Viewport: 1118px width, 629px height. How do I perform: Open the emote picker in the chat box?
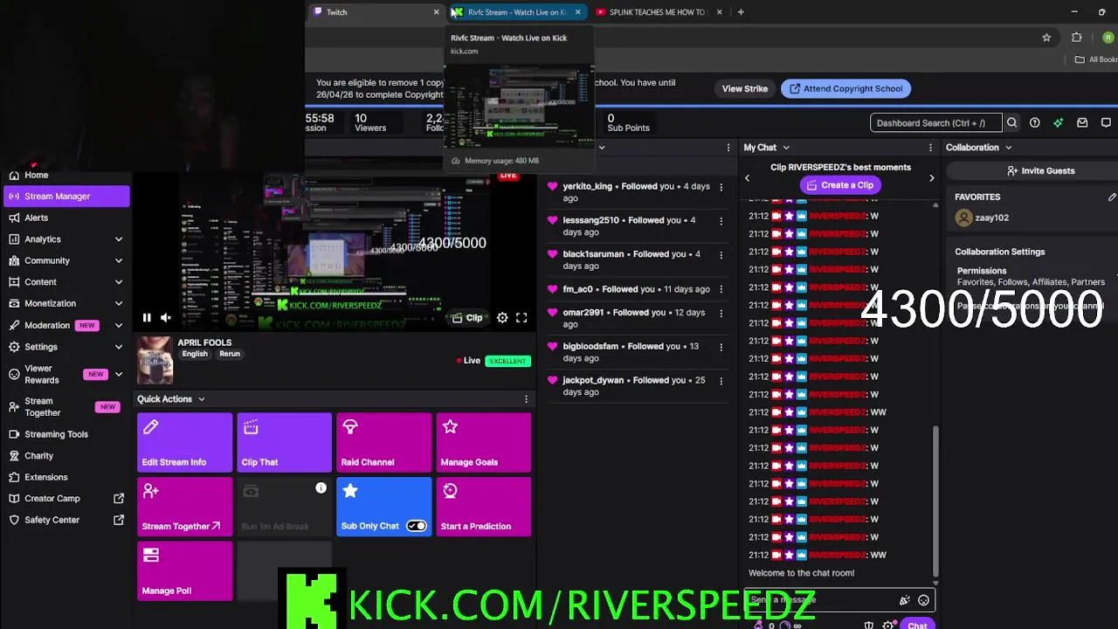click(923, 600)
